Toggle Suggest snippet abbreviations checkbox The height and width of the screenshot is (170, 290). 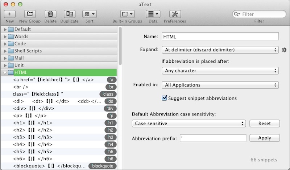(x=165, y=98)
